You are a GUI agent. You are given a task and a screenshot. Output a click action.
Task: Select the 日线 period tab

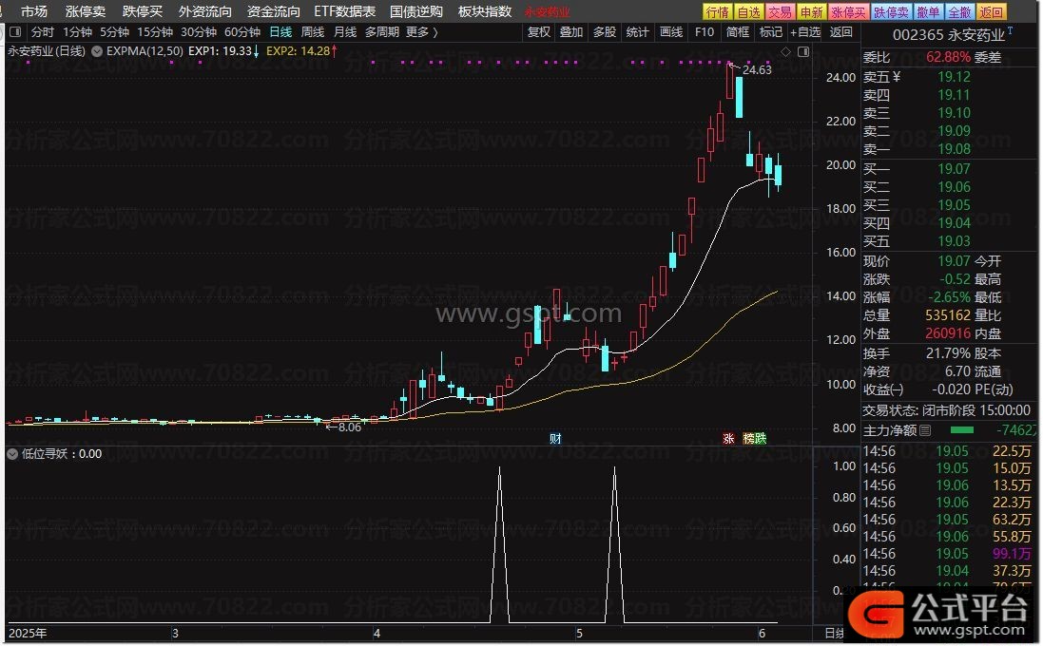[280, 32]
